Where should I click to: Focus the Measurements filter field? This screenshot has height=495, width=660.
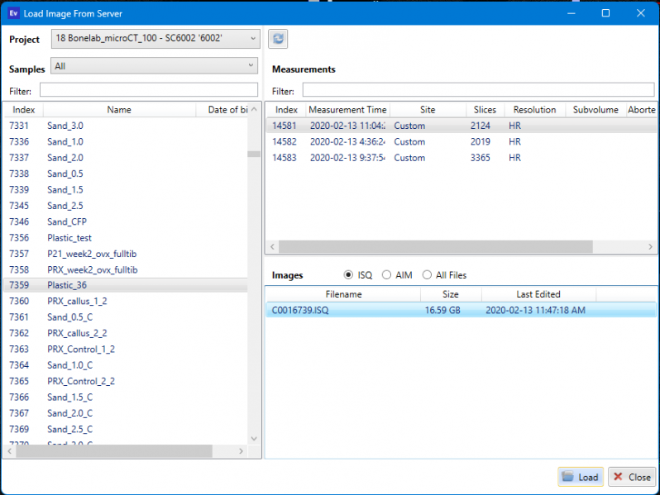click(478, 90)
